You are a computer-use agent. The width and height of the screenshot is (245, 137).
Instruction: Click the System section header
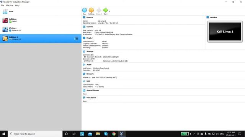click(90, 27)
